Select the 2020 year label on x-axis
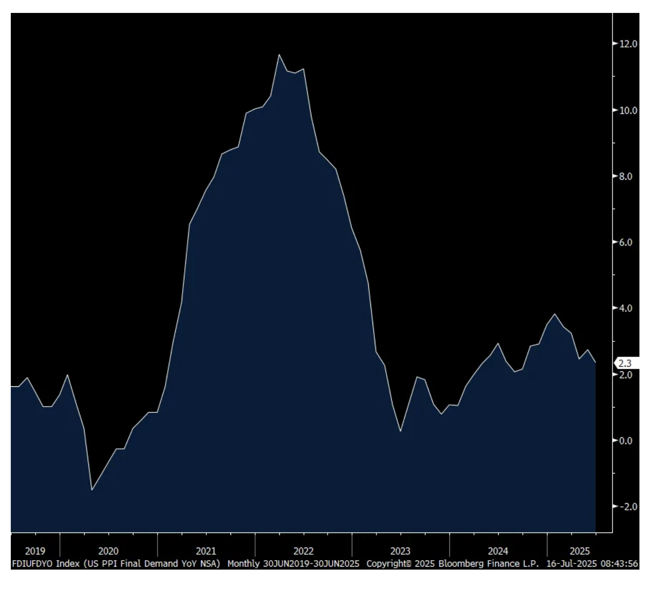The width and height of the screenshot is (658, 589). pyautogui.click(x=108, y=551)
